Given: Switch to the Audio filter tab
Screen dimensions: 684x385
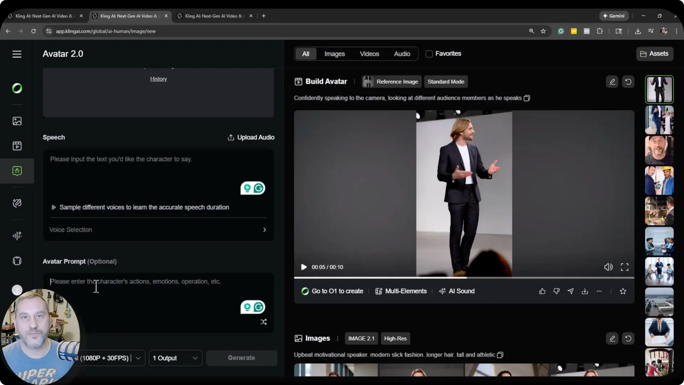Looking at the screenshot, I should coord(402,54).
